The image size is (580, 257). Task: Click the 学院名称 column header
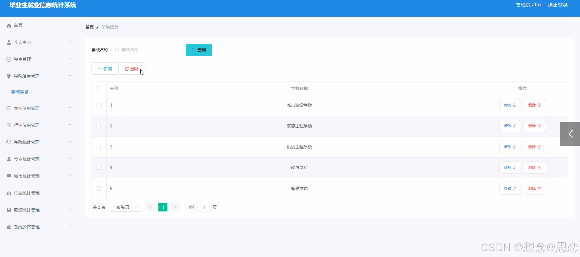tap(299, 88)
